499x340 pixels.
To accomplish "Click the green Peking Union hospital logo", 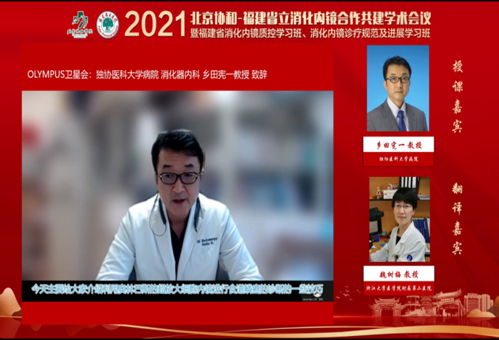I will tap(79, 24).
